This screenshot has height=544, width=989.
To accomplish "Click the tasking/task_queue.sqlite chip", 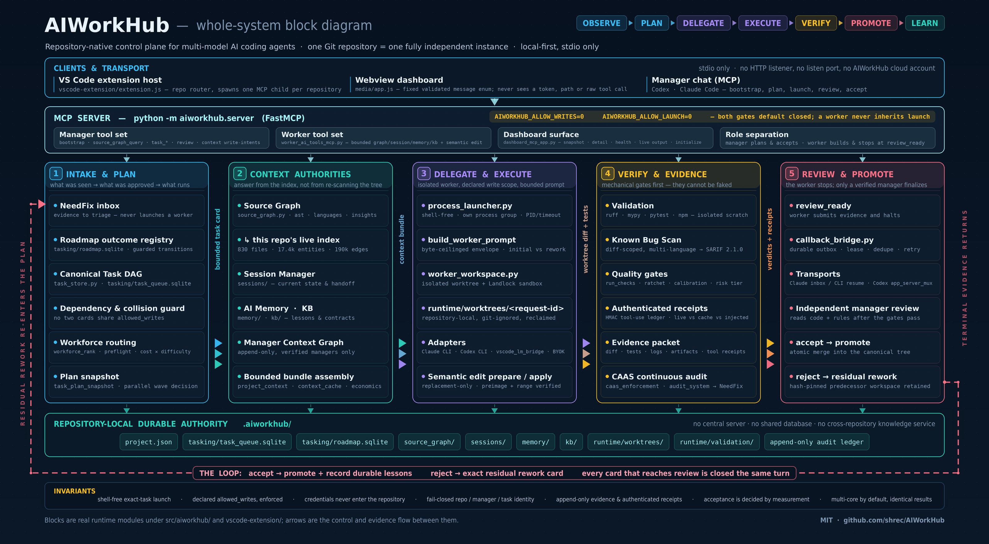I will 237,442.
